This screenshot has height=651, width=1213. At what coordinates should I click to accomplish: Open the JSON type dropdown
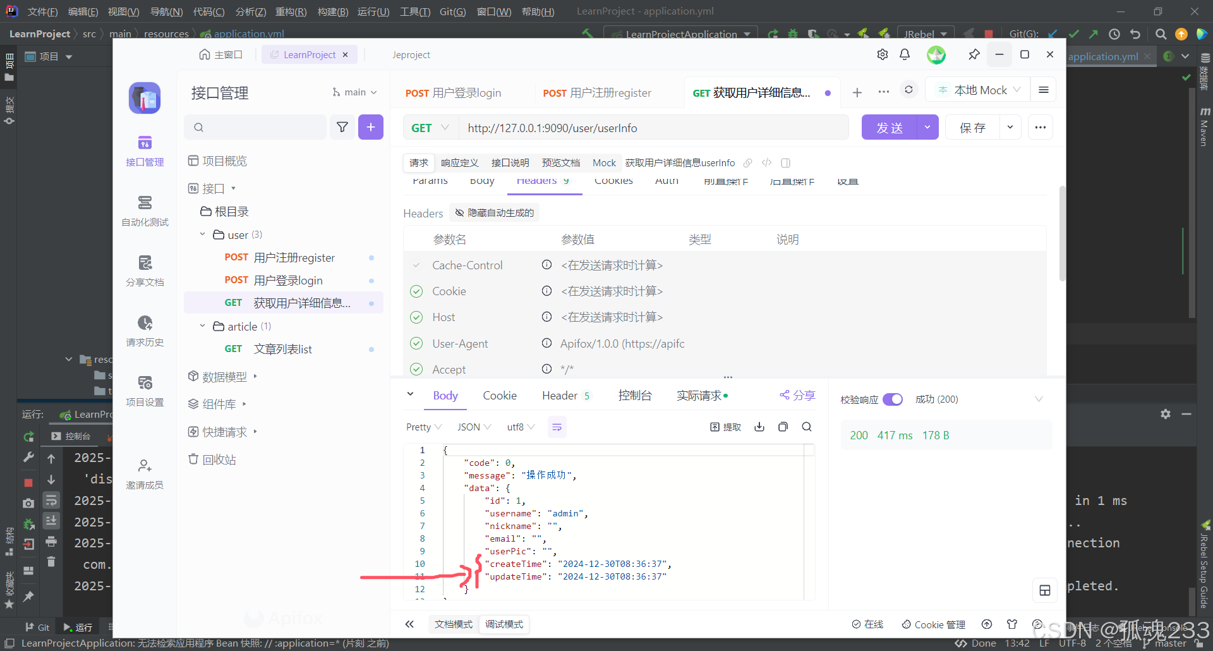click(x=474, y=427)
